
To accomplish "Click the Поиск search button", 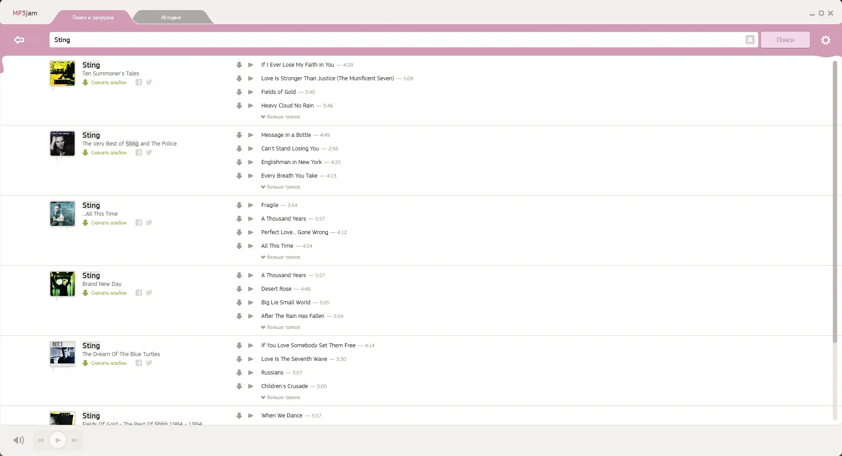I will point(785,40).
